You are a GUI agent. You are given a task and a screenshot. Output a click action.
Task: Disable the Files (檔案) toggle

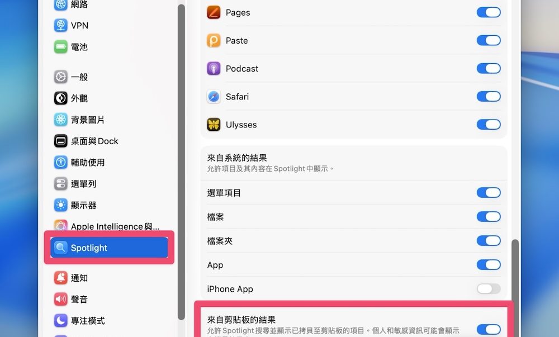488,217
